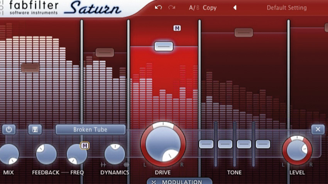Toggle the A/B comparison button

(x=194, y=8)
